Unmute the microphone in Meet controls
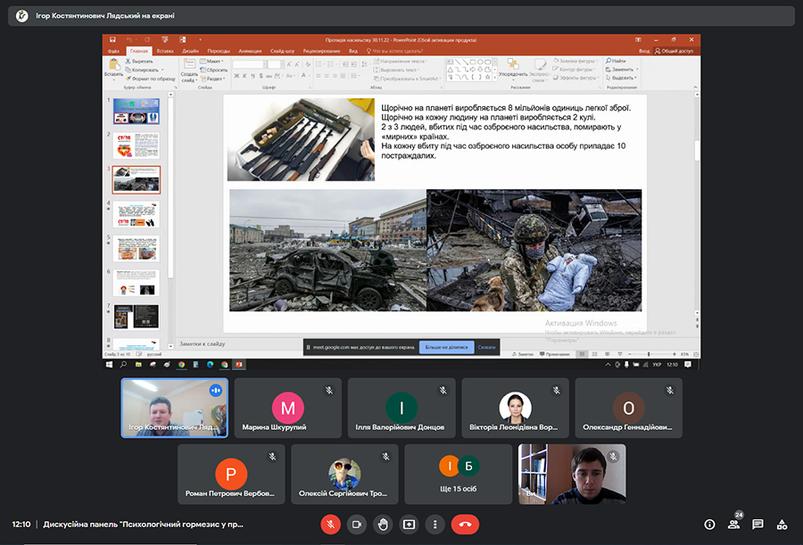 pos(330,524)
